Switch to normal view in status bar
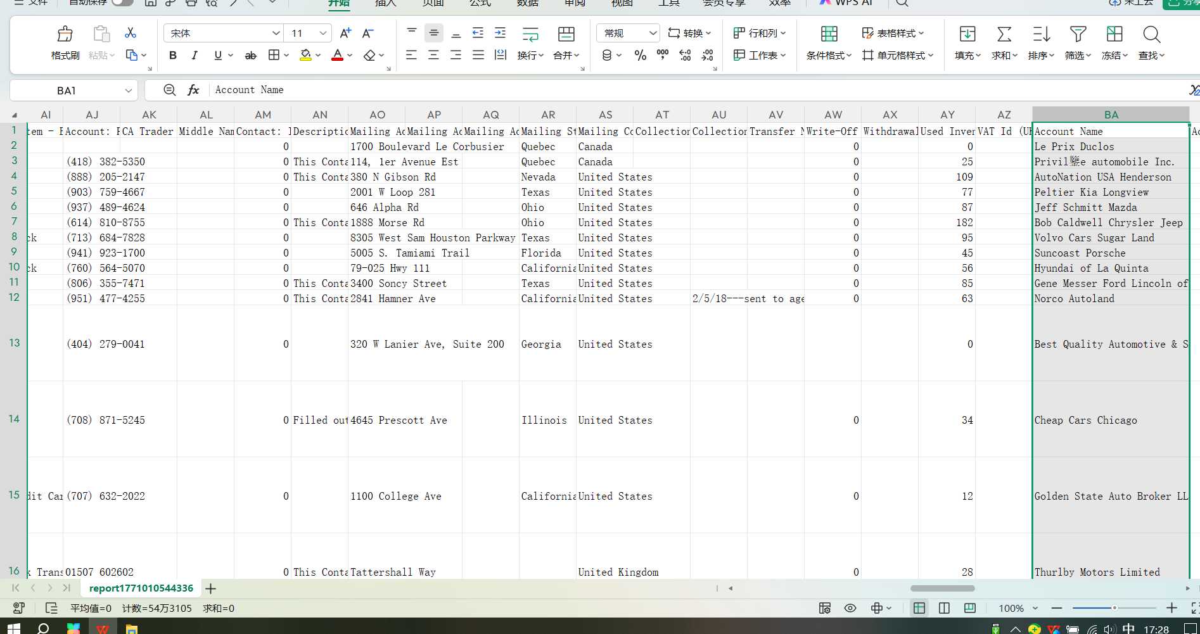Screen dimensions: 1200x634 pos(919,608)
